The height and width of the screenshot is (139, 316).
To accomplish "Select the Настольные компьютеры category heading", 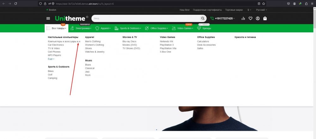I will click(63, 37).
